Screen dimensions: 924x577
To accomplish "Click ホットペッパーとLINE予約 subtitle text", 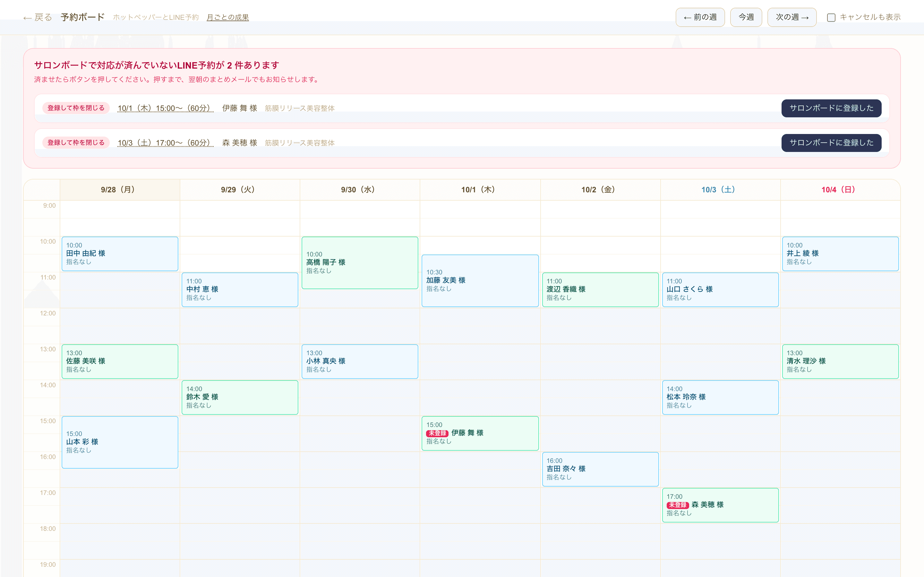I will click(156, 18).
